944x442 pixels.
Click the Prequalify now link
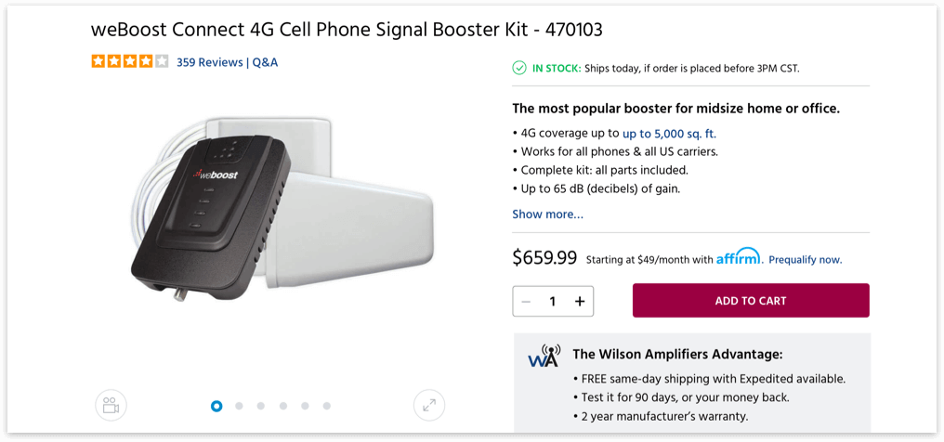tap(805, 260)
